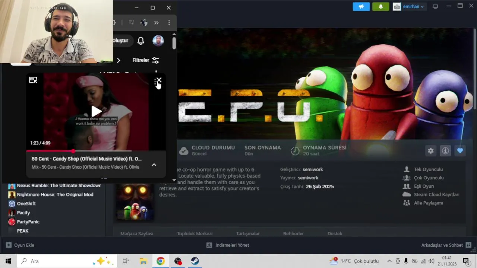Open Steam notifications green bell

(x=380, y=7)
